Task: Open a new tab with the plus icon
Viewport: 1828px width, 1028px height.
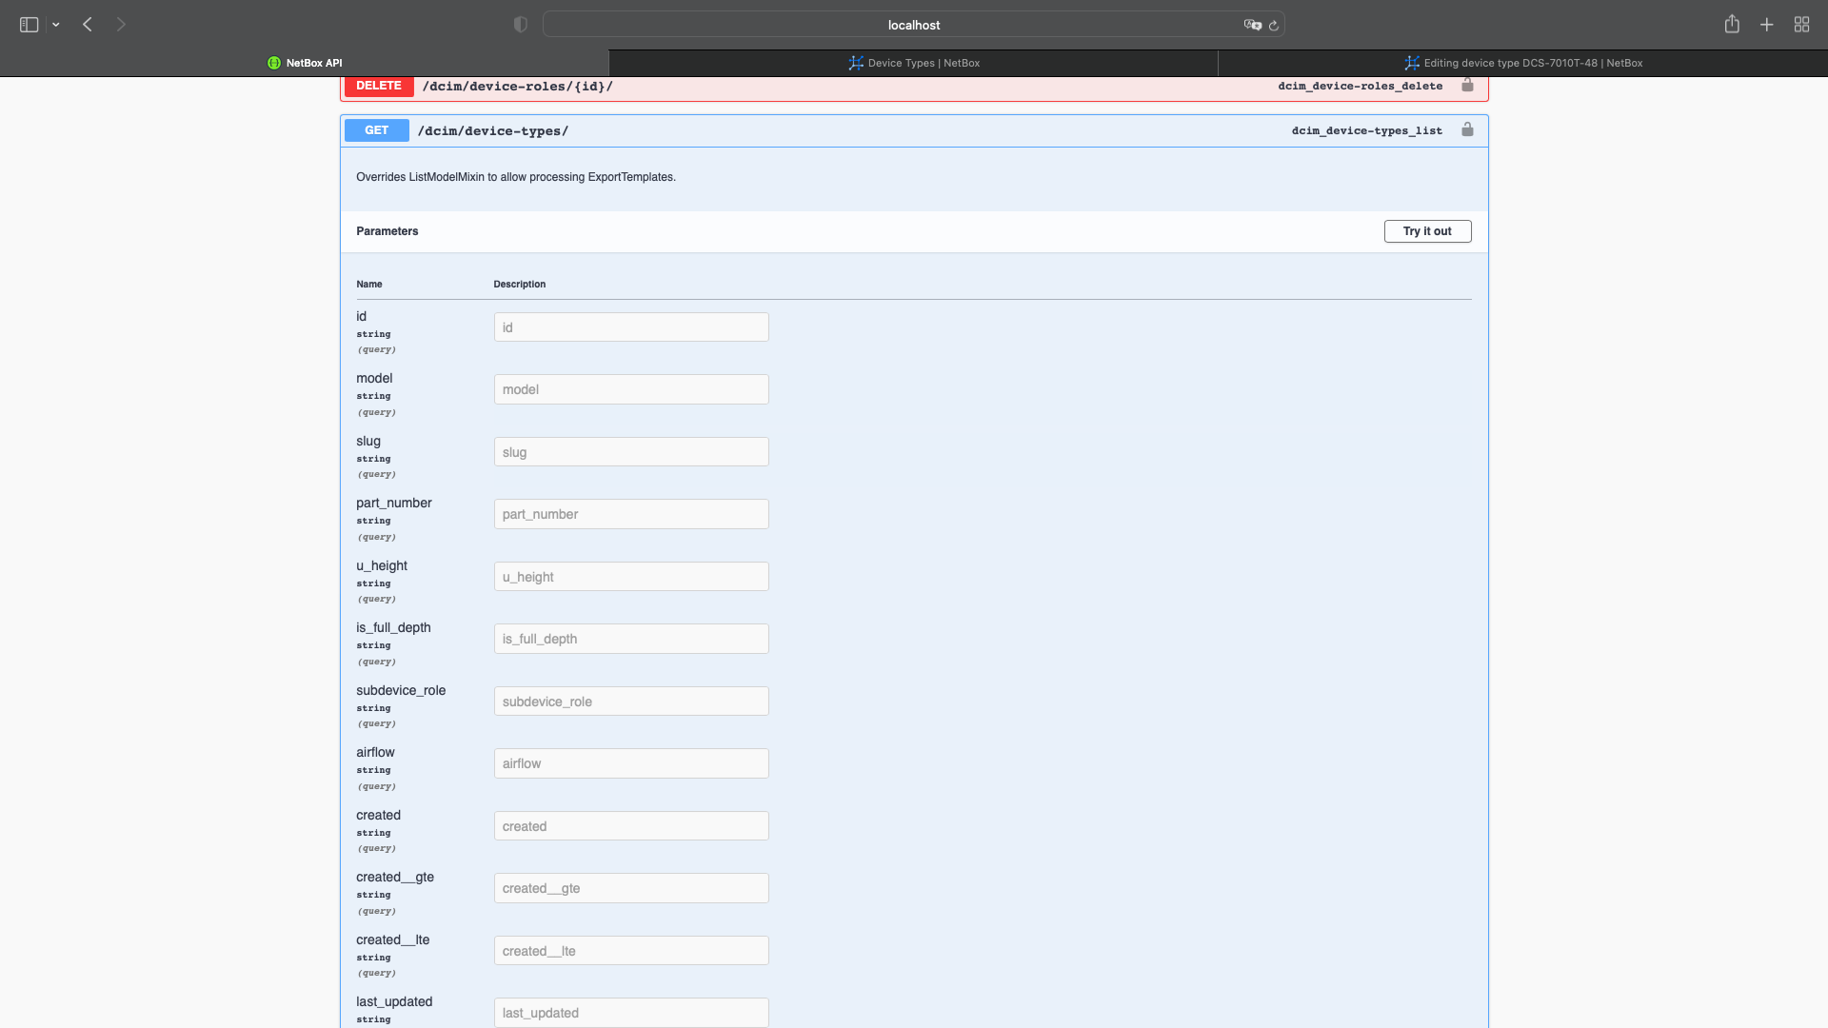Action: pos(1766,24)
